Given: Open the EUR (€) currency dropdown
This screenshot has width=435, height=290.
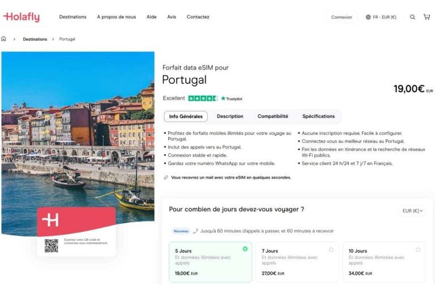Looking at the screenshot, I should click(x=412, y=211).
